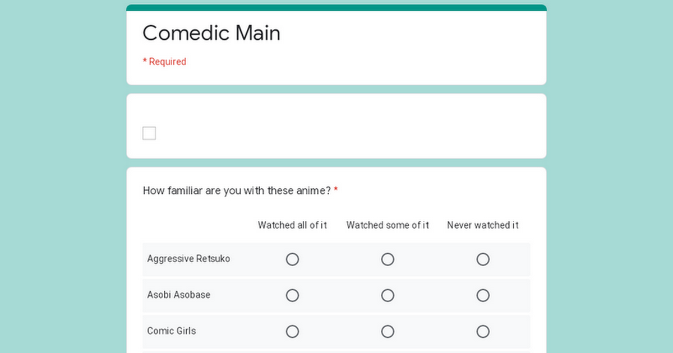Click the How familiar are you question text
673x353 pixels.
tap(237, 191)
